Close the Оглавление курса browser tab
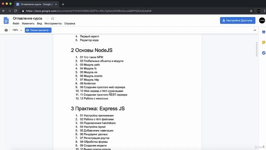266x150 pixels. point(56,4)
